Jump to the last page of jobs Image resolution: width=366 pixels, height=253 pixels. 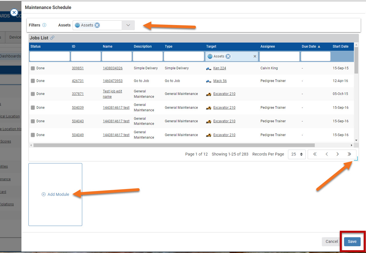(349, 154)
